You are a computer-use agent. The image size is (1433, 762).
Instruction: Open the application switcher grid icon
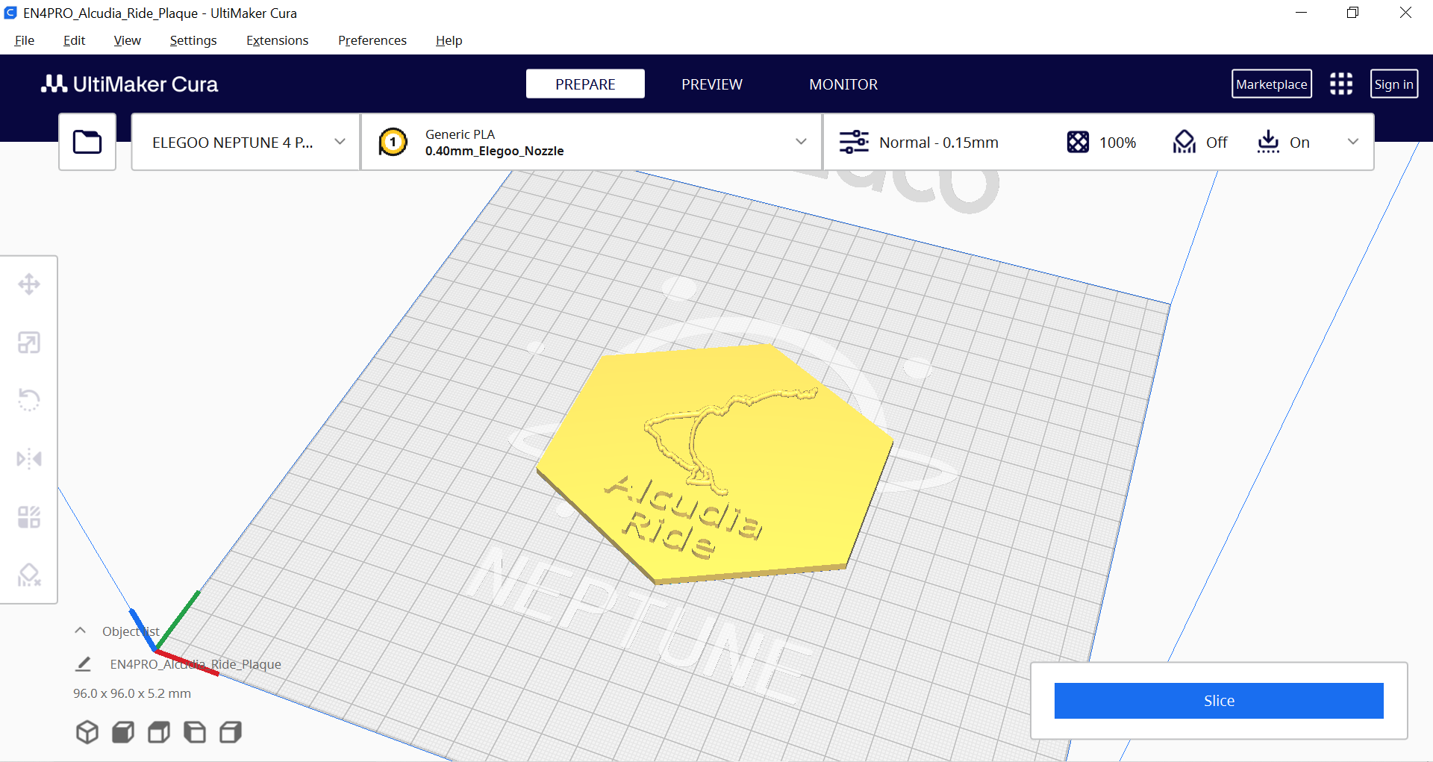click(1341, 84)
